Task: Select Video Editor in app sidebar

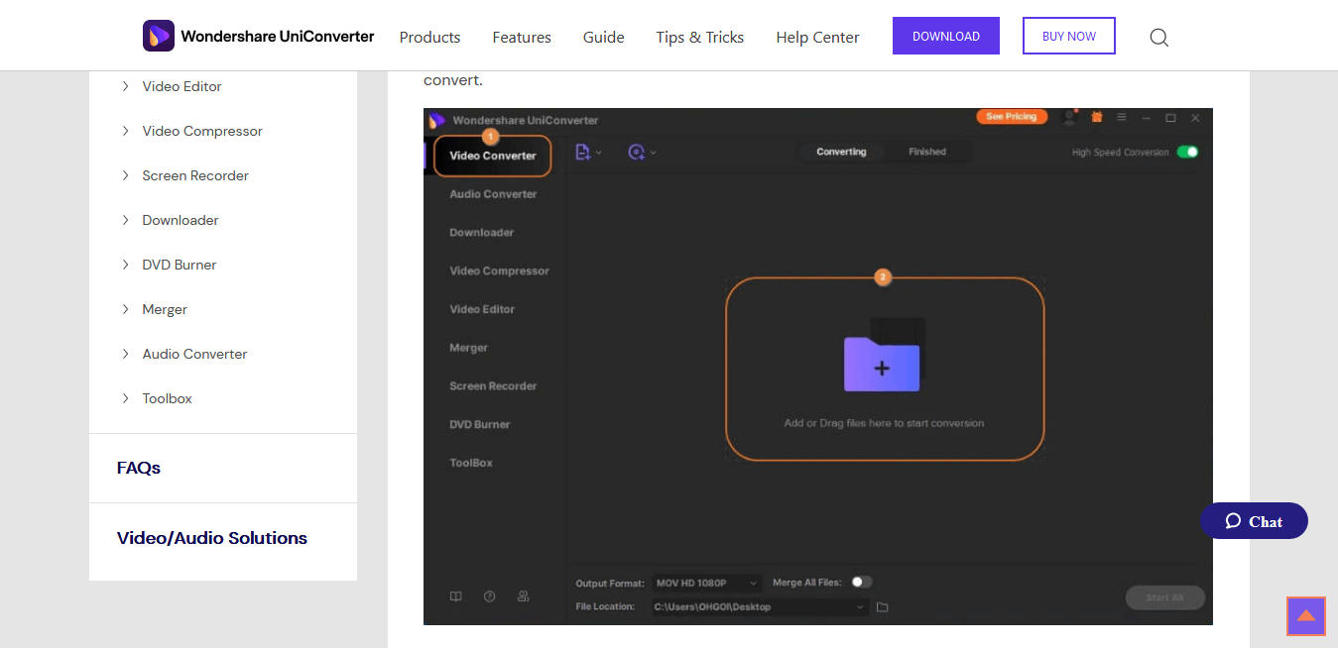Action: [x=482, y=309]
